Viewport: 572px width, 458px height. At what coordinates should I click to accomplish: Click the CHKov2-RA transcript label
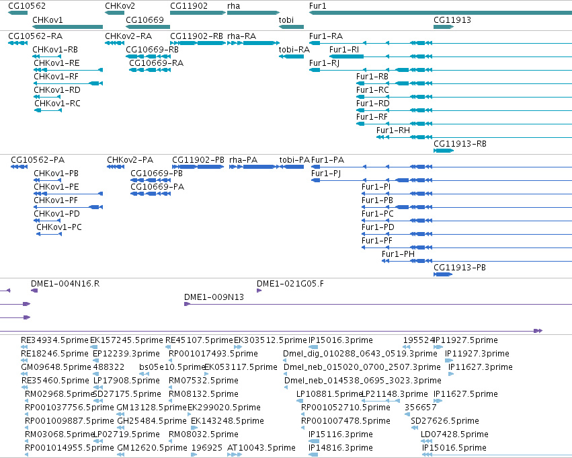coord(128,36)
